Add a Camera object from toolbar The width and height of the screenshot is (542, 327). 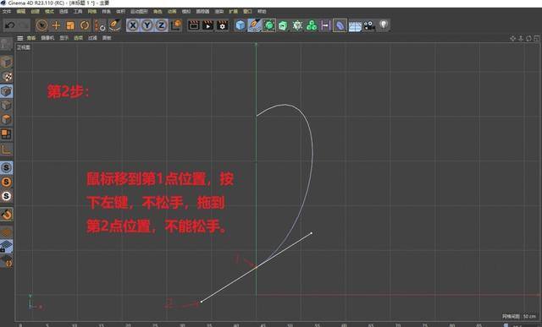369,25
